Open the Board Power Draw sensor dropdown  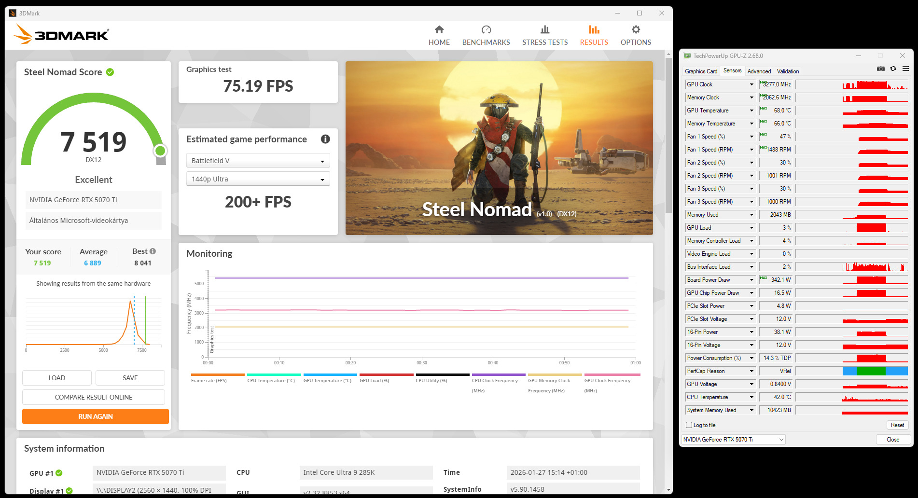(751, 280)
